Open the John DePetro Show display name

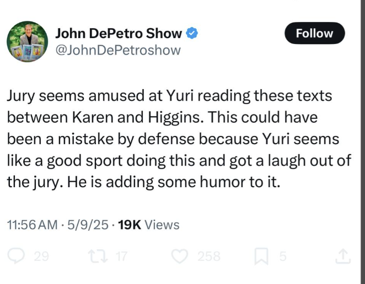point(118,34)
